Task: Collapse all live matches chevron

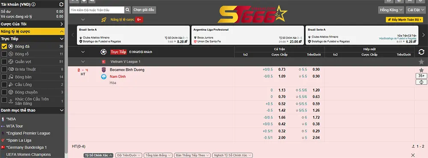Action: (x=83, y=52)
